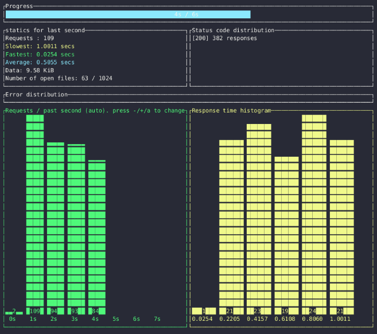Click the yellow histogram bar labeled 23
Image resolution: width=377 pixels, height=334 pixels.
(259, 219)
